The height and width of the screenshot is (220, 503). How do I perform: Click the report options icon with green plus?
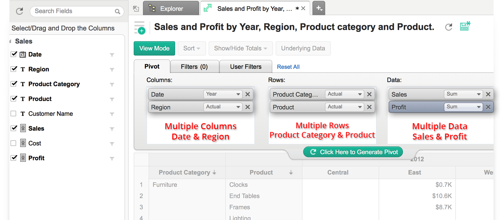point(140,28)
